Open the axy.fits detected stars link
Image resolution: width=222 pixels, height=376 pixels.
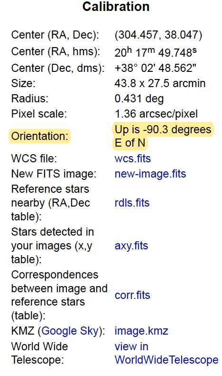point(131,246)
